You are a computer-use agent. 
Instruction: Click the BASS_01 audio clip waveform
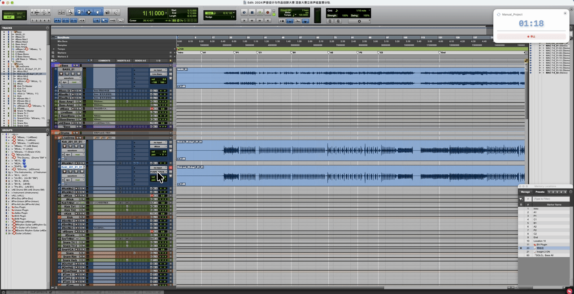350,78
